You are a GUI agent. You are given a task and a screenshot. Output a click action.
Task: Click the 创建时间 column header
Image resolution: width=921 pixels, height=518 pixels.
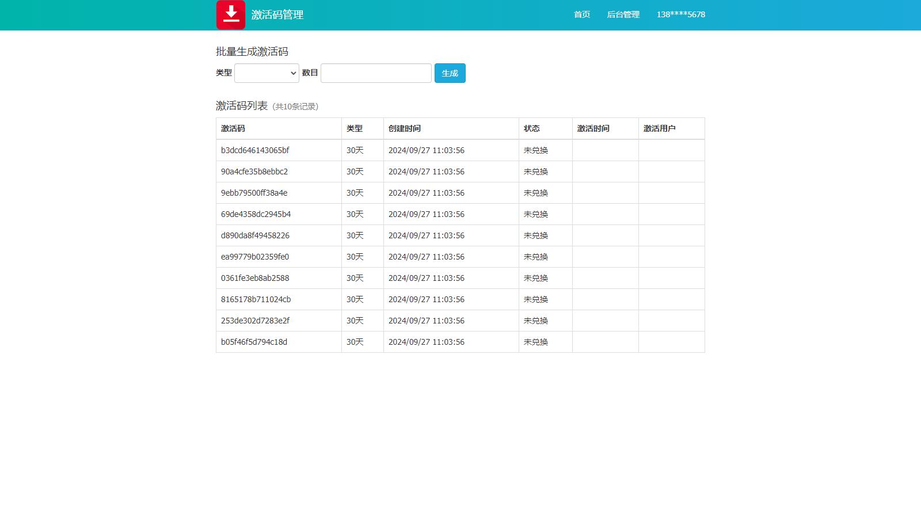point(405,128)
